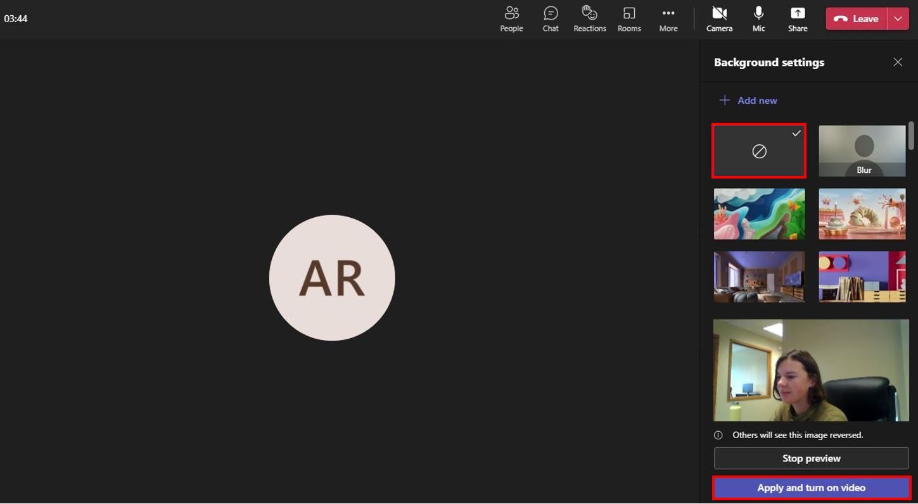
Task: Select the Blur background option
Action: point(862,151)
